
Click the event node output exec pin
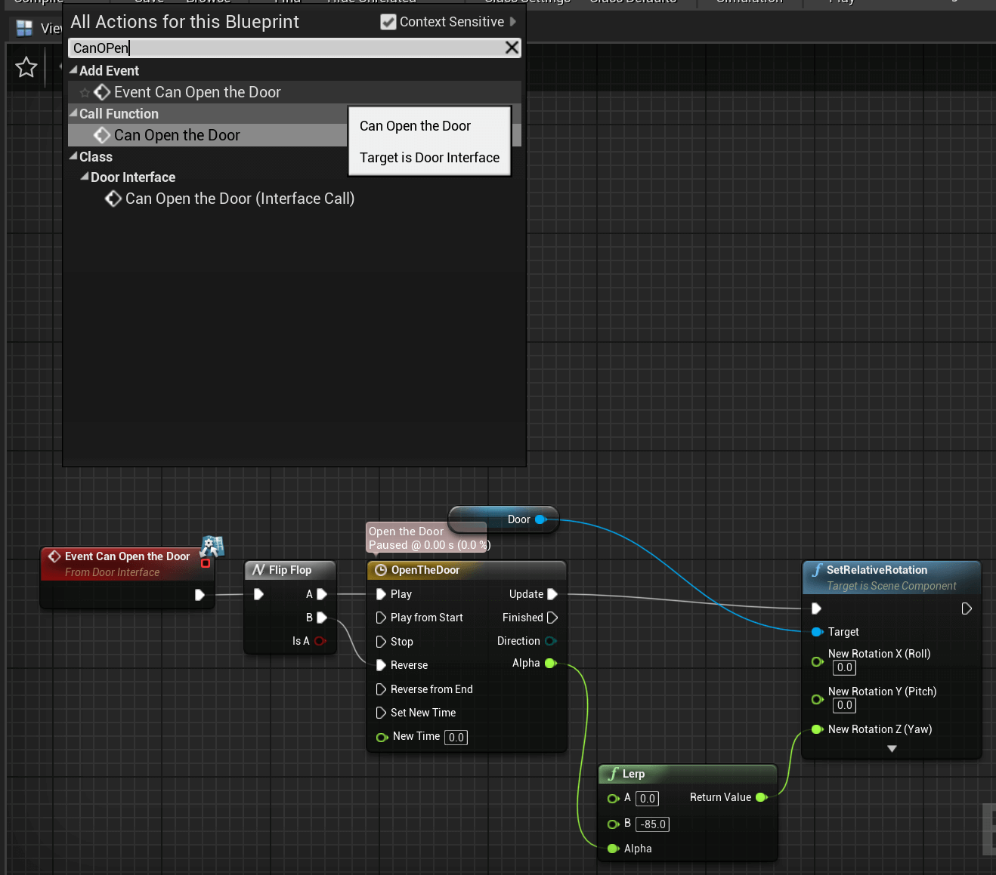point(200,595)
